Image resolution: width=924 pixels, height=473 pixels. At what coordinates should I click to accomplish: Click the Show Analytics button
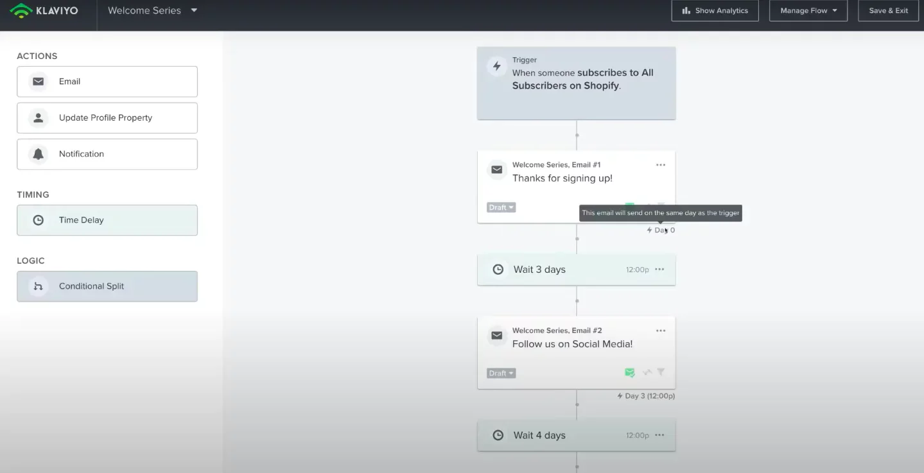point(715,11)
